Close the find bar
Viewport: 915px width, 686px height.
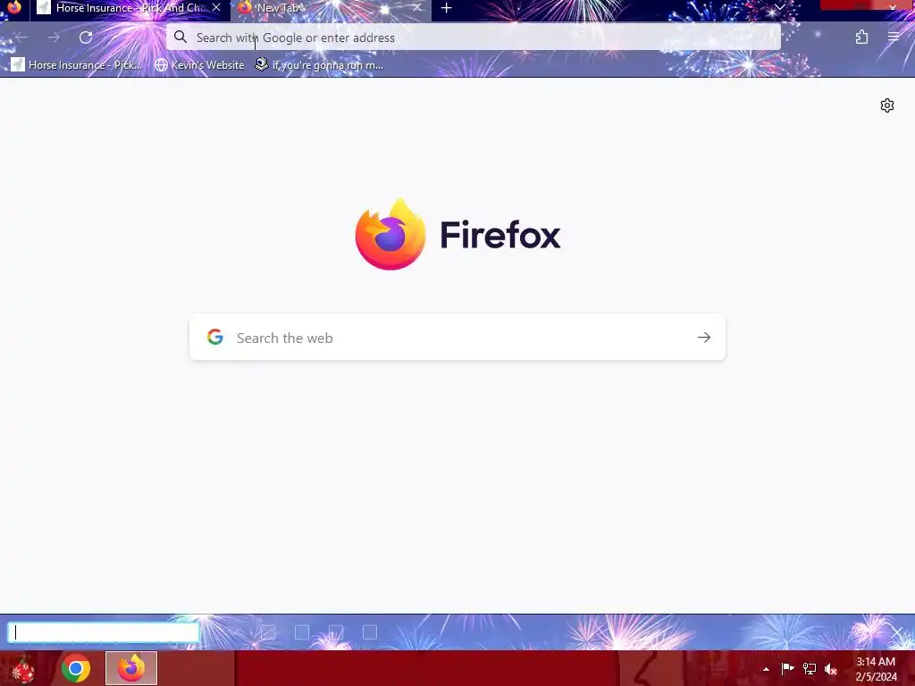click(x=897, y=632)
